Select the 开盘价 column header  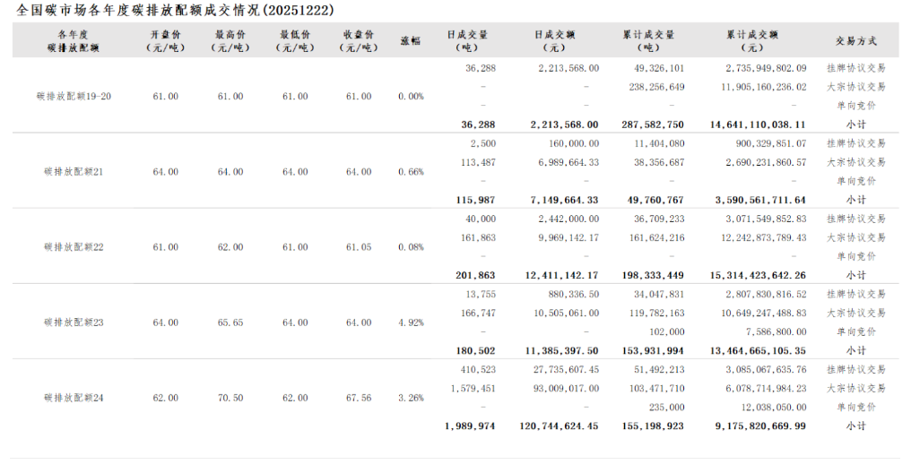166,41
